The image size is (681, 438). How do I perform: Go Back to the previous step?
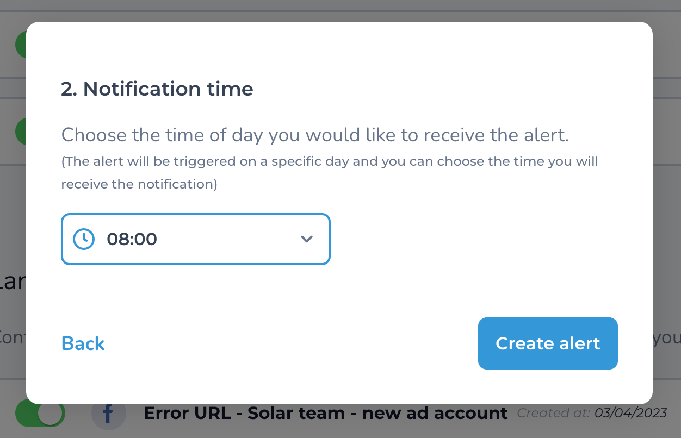point(83,343)
